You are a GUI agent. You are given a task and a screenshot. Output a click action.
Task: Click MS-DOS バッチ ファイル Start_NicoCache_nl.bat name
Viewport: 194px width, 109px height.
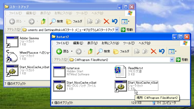(x=81, y=83)
